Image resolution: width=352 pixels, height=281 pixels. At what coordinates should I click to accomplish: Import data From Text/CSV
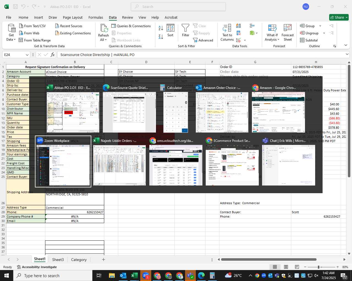[32, 26]
